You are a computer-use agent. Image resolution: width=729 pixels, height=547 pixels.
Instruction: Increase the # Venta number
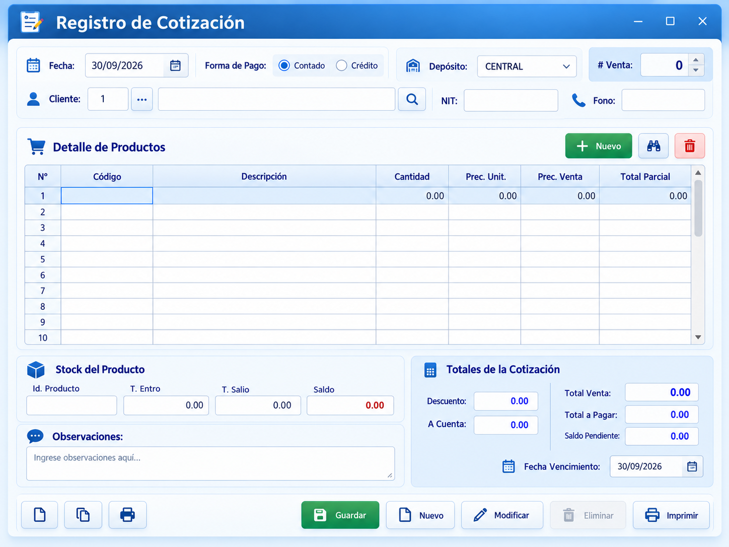click(x=696, y=60)
